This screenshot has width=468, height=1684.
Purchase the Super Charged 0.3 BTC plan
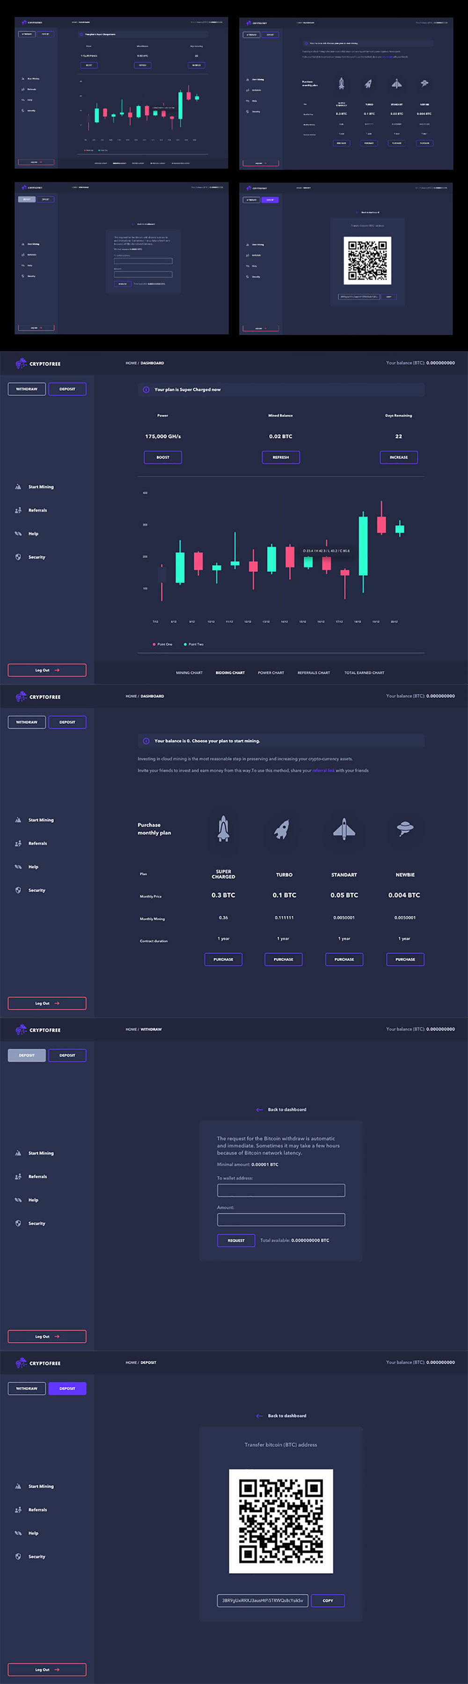(223, 959)
